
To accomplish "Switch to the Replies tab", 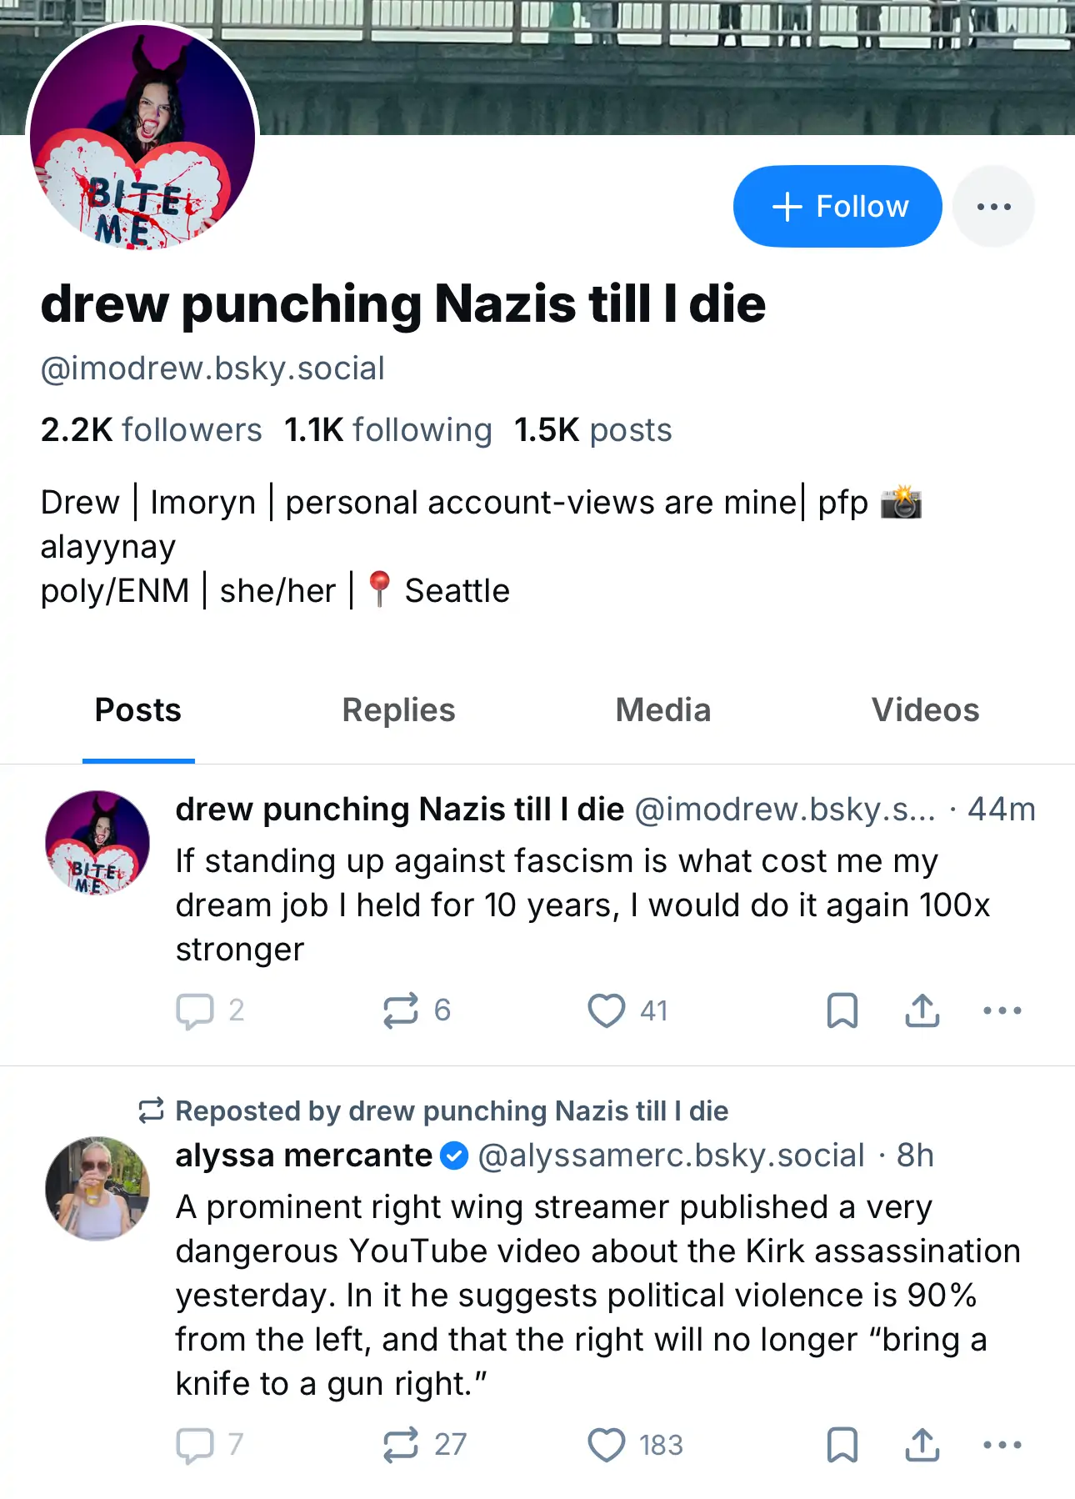I will (398, 710).
